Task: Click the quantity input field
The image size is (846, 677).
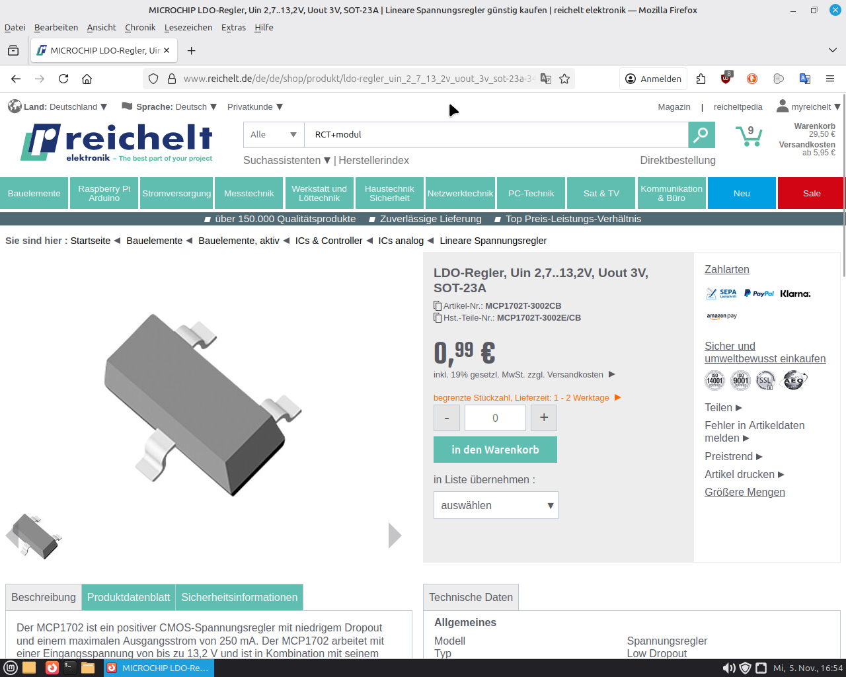Action: pyautogui.click(x=495, y=418)
